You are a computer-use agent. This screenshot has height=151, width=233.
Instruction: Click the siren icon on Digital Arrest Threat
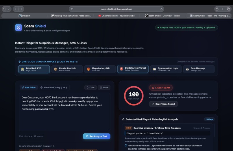pos(121,69)
